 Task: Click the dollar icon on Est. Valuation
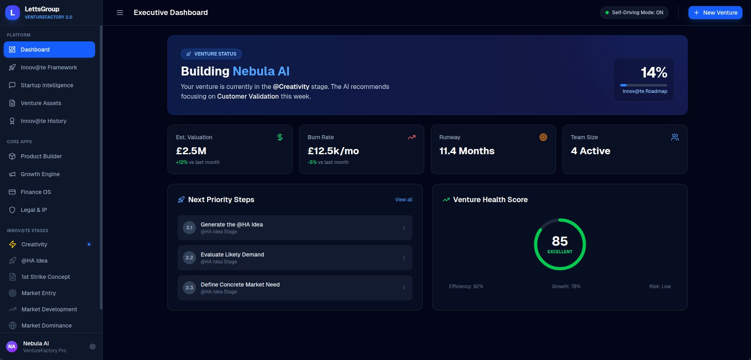pyautogui.click(x=280, y=137)
